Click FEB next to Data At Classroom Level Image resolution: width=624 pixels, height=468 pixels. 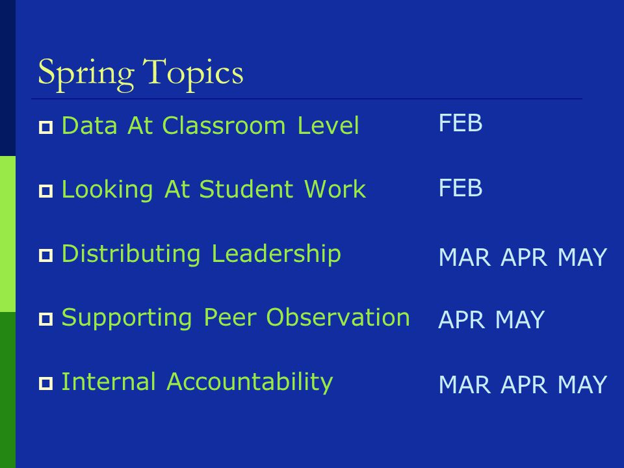pos(460,123)
